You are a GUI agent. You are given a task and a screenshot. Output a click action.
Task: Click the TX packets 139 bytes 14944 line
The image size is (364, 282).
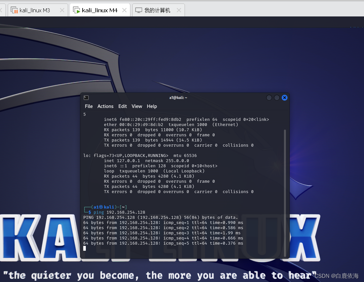(x=153, y=140)
